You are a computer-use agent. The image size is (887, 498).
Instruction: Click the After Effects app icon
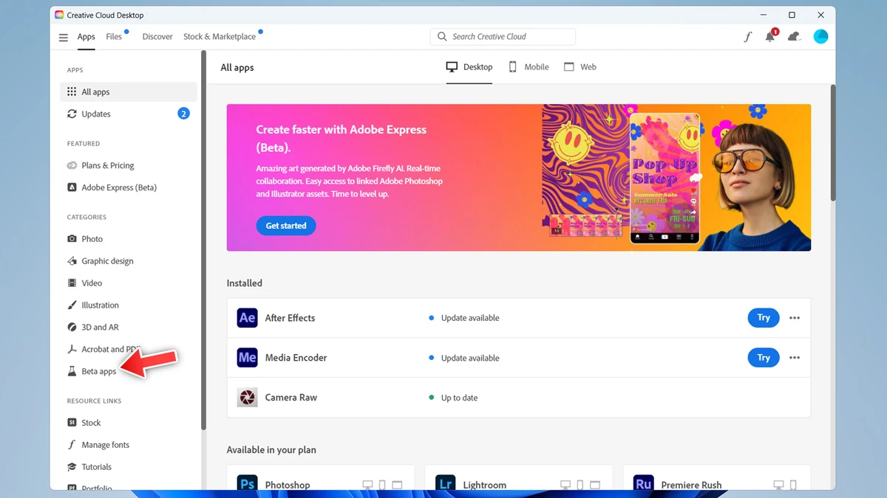click(x=247, y=318)
